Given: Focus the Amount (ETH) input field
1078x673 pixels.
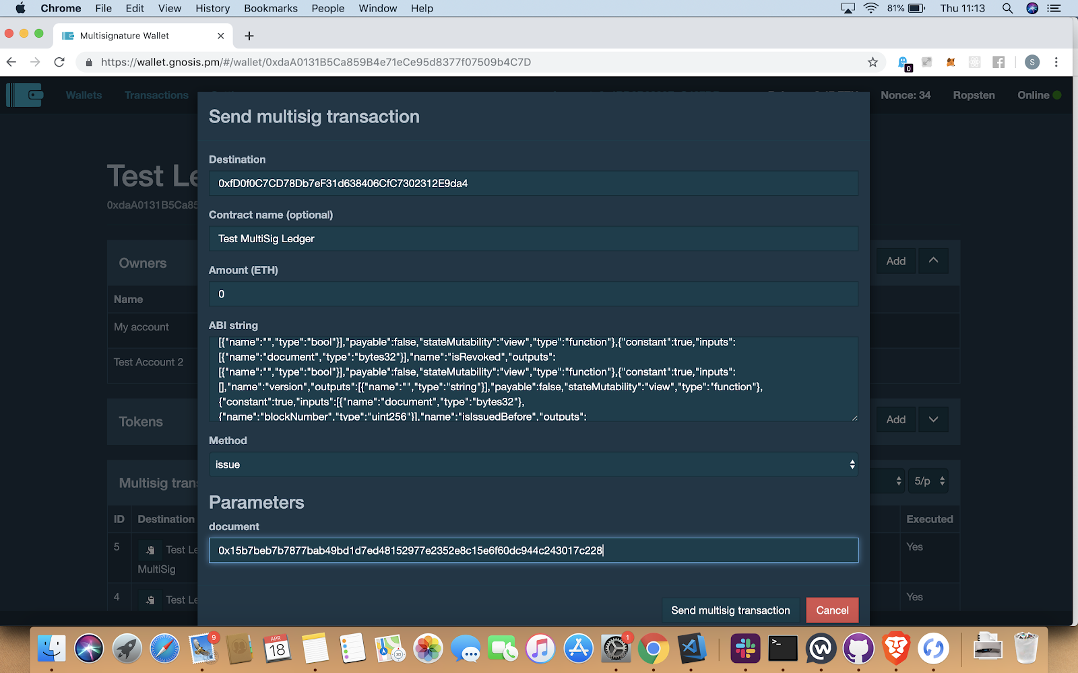Looking at the screenshot, I should tap(533, 294).
